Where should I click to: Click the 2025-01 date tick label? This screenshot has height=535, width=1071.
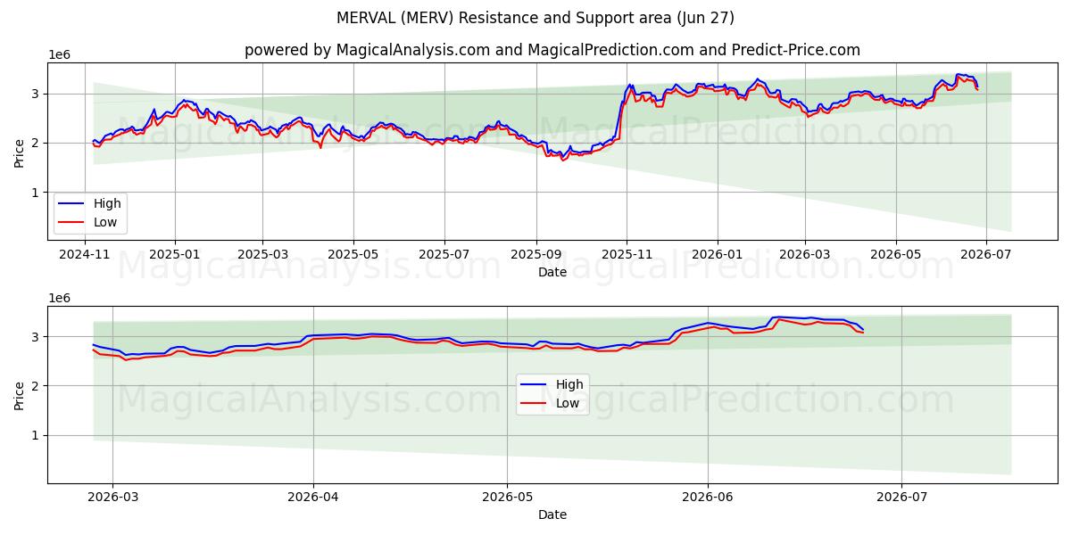(x=174, y=255)
